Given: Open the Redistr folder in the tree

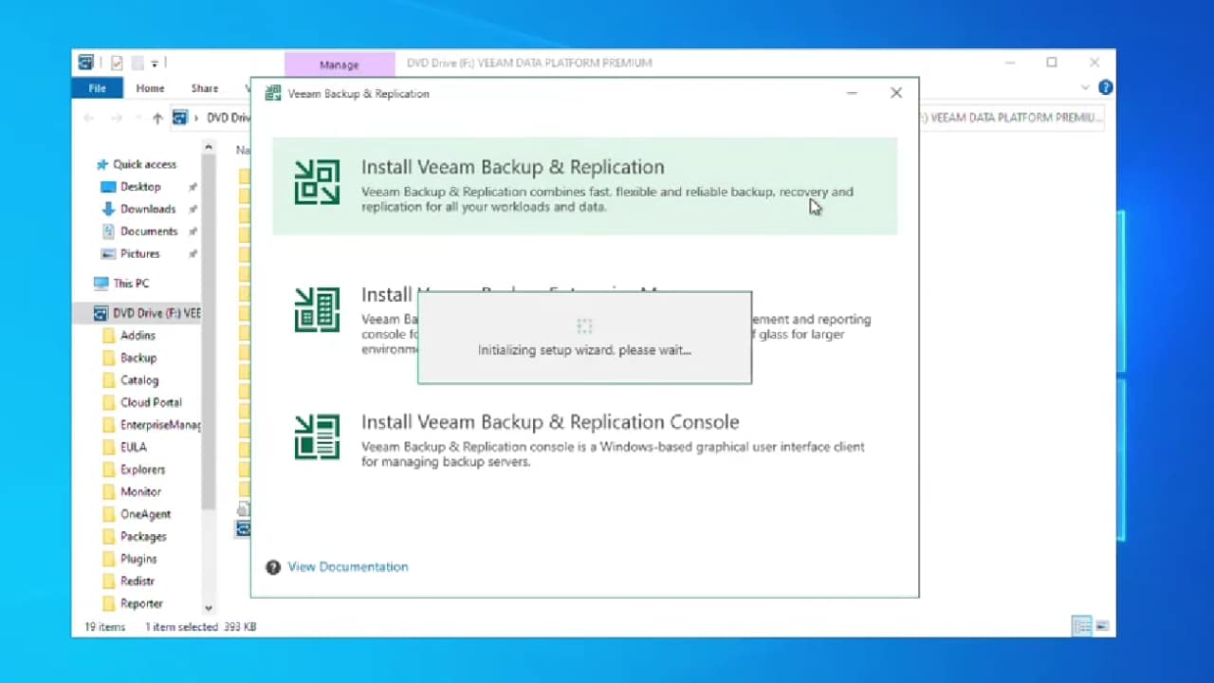Looking at the screenshot, I should (x=138, y=581).
